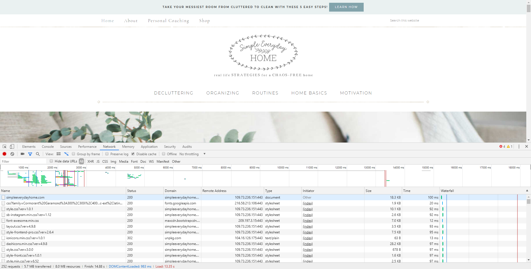Viewport: 531px width, 269px height.
Task: Toggle the blue filter funnel icon
Action: pyautogui.click(x=30, y=154)
